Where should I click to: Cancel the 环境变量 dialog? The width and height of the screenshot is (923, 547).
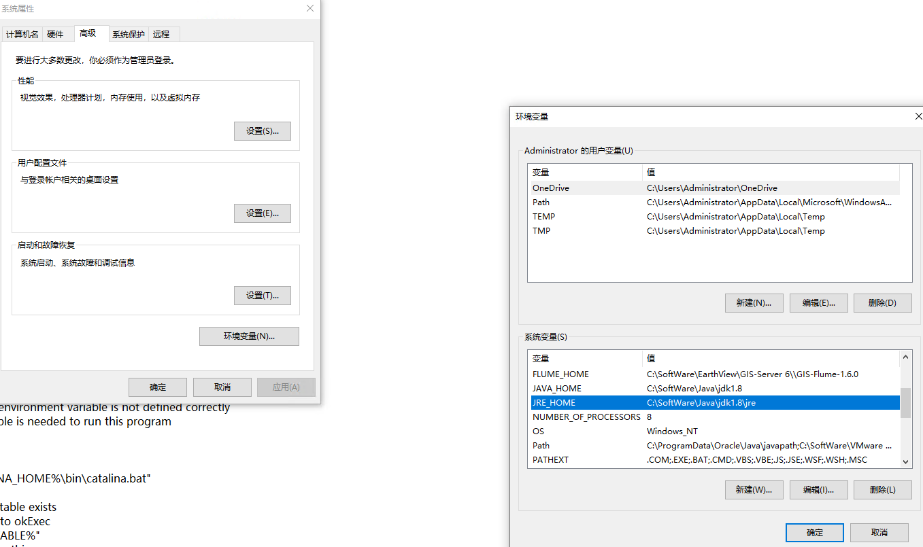coord(879,533)
